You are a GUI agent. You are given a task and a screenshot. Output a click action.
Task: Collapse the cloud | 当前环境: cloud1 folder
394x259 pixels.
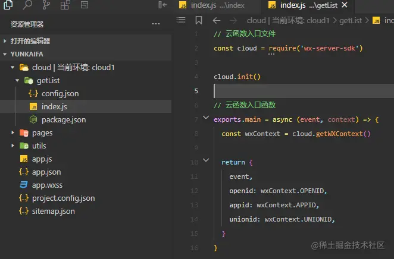(x=12, y=67)
